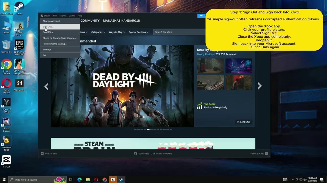
Task: Select the Steam desktop shortcut
Action: [x=19, y=9]
